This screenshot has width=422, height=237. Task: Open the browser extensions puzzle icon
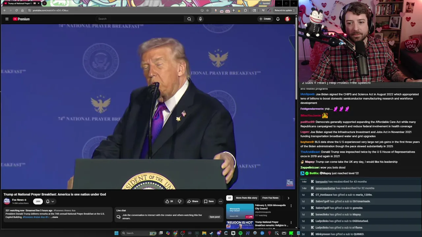(245, 10)
